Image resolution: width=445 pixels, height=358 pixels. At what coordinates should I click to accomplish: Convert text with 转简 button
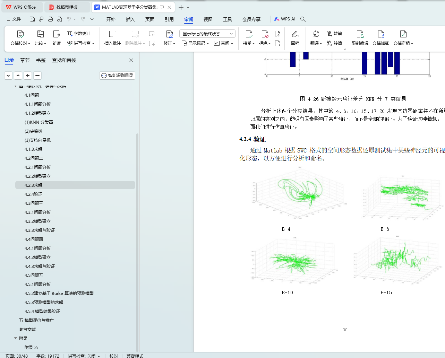[334, 43]
